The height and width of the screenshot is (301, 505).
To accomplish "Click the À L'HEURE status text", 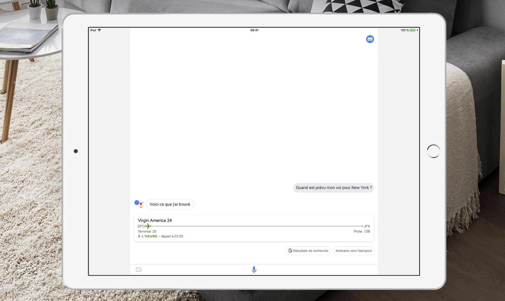I will point(148,236).
